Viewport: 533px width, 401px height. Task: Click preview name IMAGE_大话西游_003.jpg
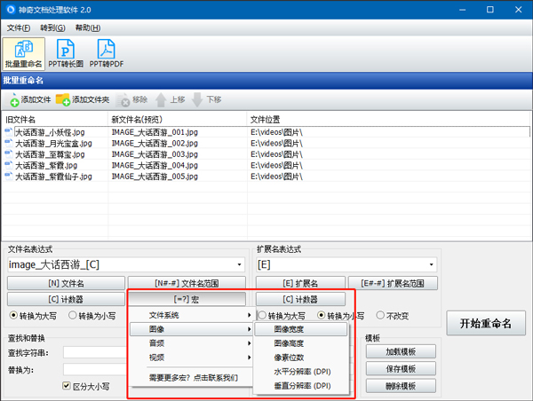tap(155, 154)
